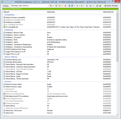Click 'Force on' value for Vertical Sync
The height and width of the screenshot is (119, 121).
coord(50,113)
